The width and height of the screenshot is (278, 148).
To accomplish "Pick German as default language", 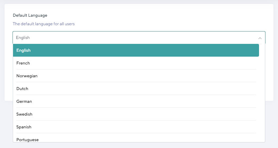I will click(x=136, y=102).
